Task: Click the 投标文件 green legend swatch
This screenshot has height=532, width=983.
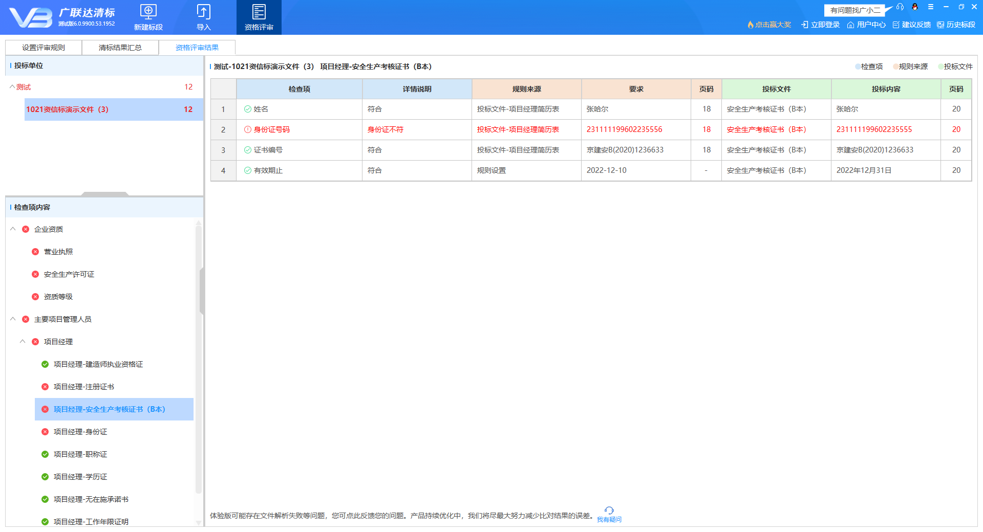Action: tap(941, 66)
